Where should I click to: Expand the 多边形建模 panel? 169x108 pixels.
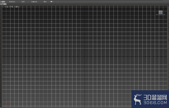pos(3,4)
